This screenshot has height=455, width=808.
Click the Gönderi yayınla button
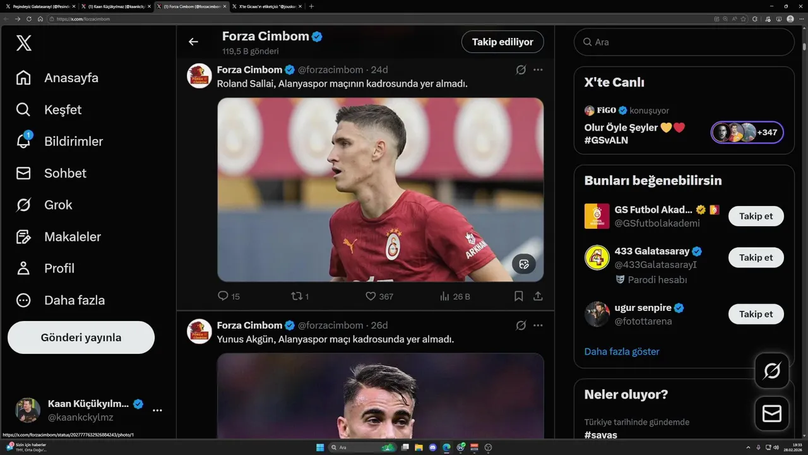81,337
